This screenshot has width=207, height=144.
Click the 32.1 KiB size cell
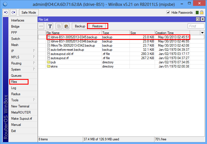148,50
